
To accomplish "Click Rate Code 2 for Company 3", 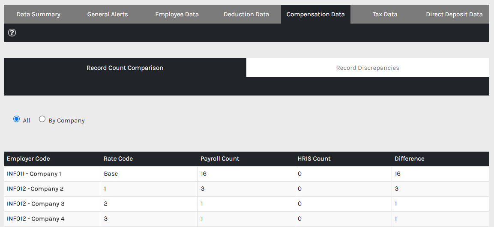I will [150, 204].
